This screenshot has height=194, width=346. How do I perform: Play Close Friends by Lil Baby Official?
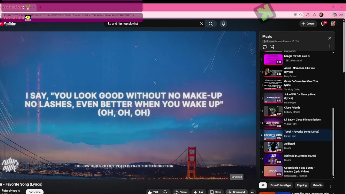coord(296,110)
